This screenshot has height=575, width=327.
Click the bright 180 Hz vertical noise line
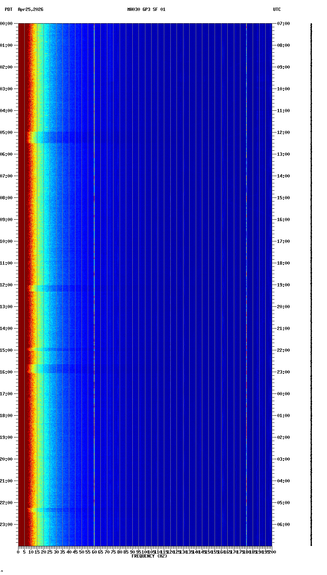[247, 285]
